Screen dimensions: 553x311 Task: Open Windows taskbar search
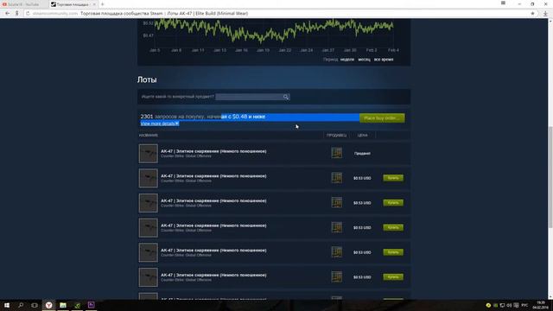click(21, 305)
